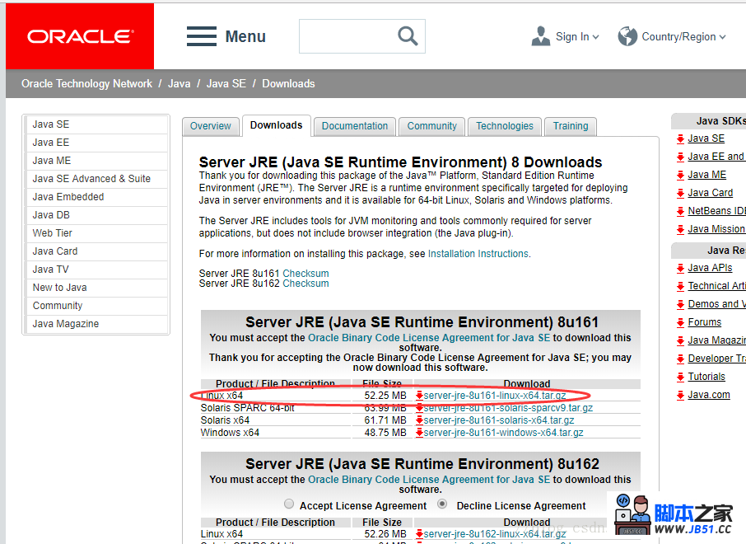
Task: Click download arrow icon for server-jre-8u162-linux-x64.tar.gz
Action: coord(419,534)
